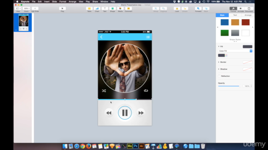
Task: Select the circular photo in the mockup
Action: (x=125, y=68)
